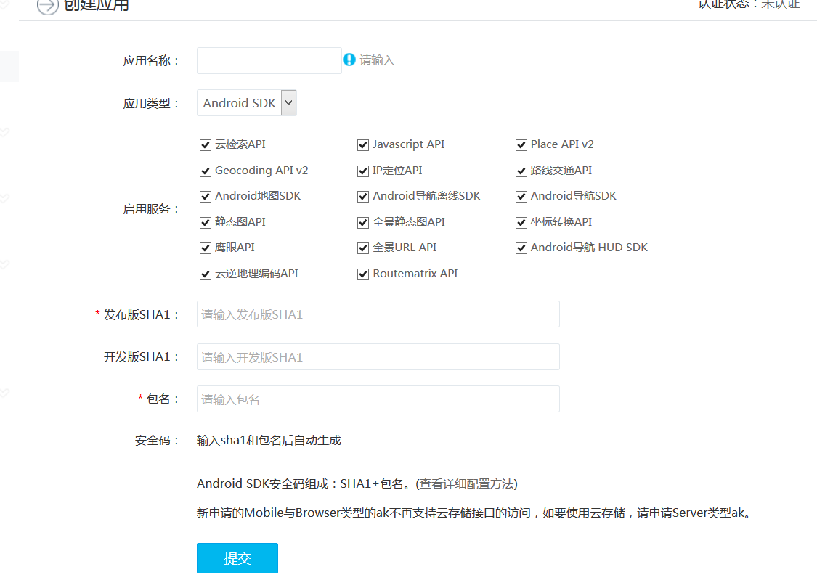817x588 pixels.
Task: Click the blue exclamation info icon
Action: click(x=349, y=60)
